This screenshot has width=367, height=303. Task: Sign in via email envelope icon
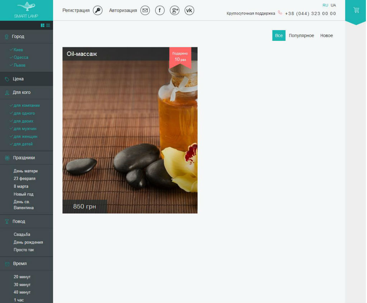pos(145,10)
